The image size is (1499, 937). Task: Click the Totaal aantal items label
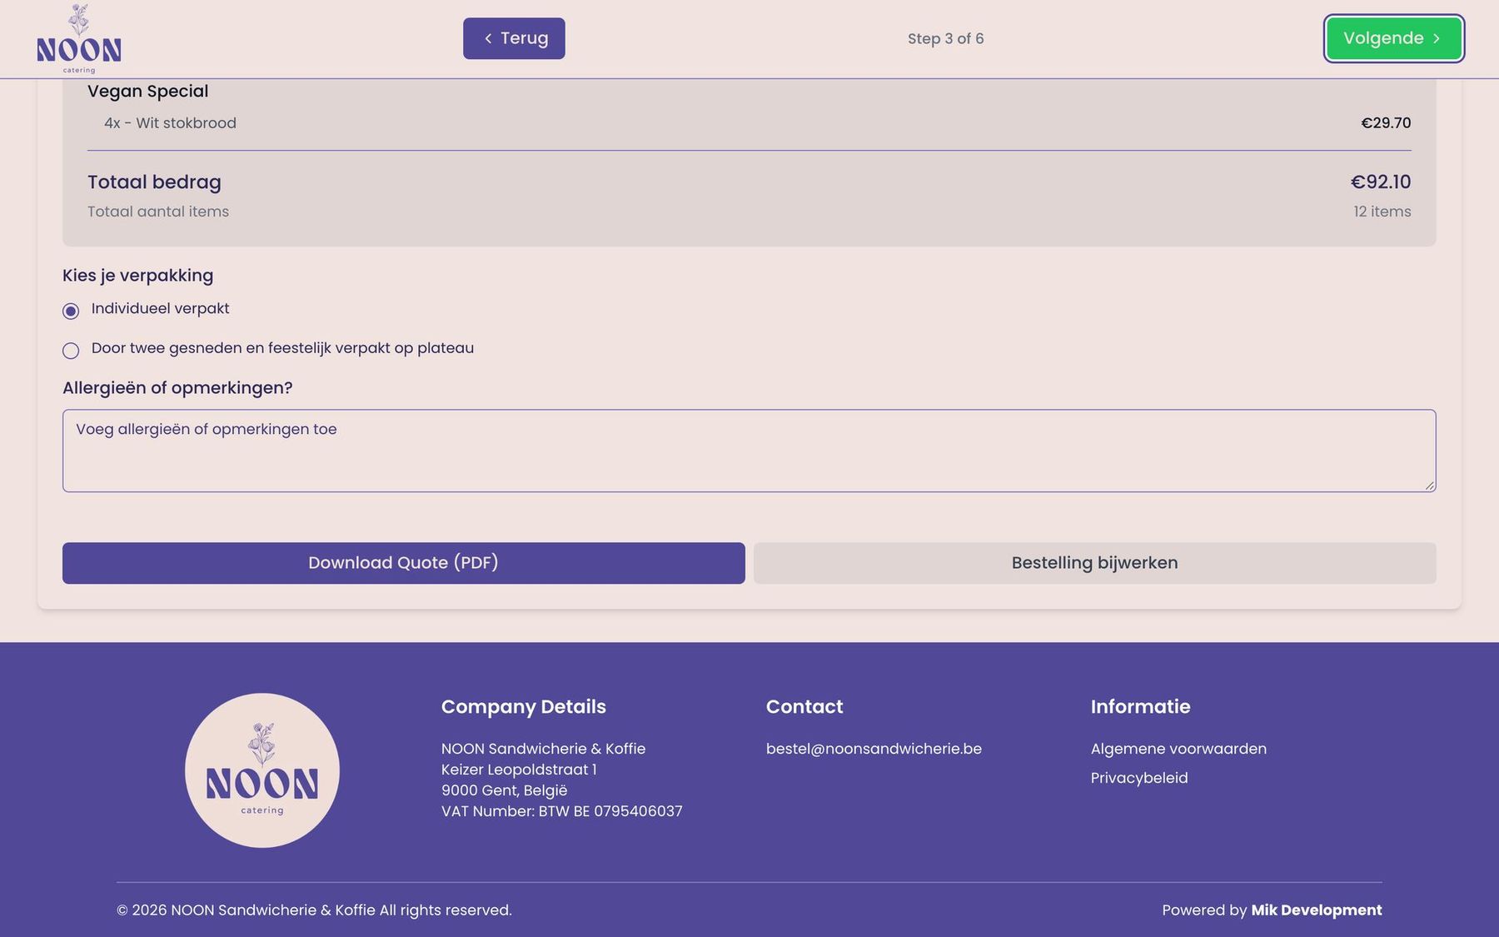point(158,212)
